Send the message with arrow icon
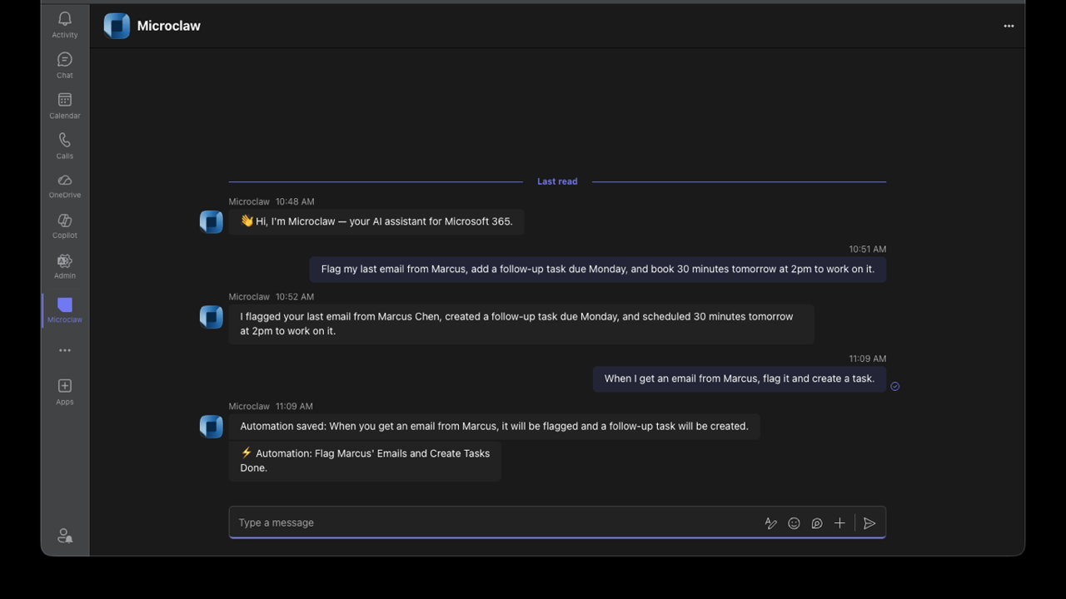The image size is (1066, 599). (869, 523)
